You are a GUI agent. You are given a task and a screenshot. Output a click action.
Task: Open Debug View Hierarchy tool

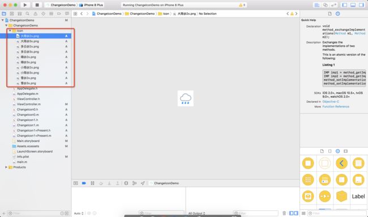126,183
